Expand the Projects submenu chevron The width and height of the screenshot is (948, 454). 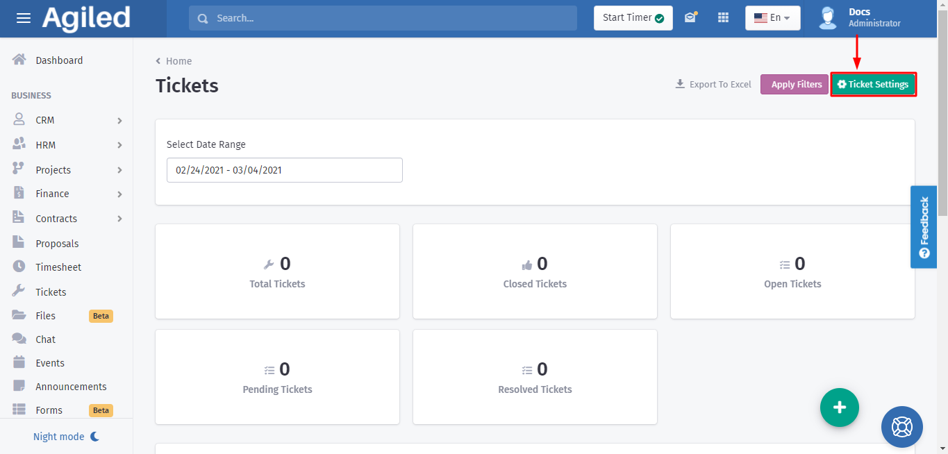[x=119, y=170]
